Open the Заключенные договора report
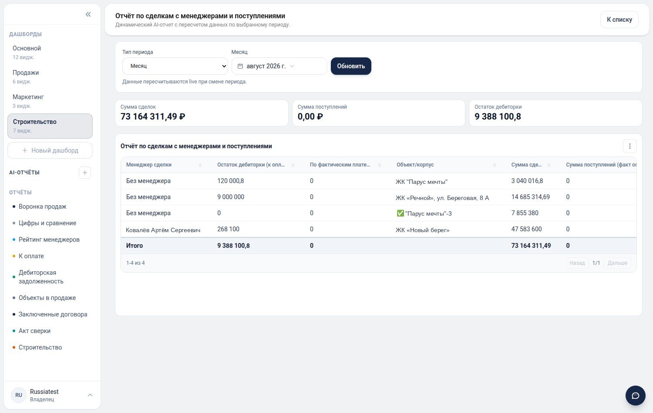The image size is (653, 413). coord(53,314)
